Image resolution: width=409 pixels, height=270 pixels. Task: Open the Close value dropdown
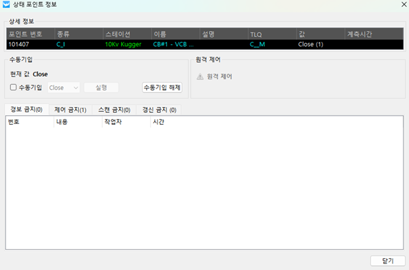63,87
